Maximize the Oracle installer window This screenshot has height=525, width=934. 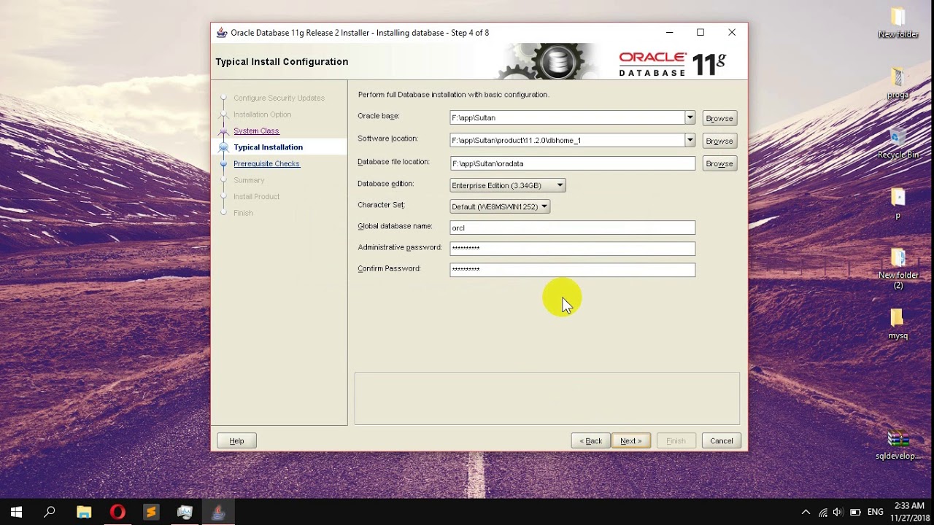click(x=700, y=33)
